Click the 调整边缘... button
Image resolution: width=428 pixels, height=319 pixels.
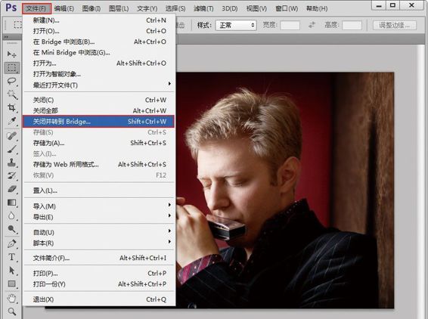pos(395,26)
